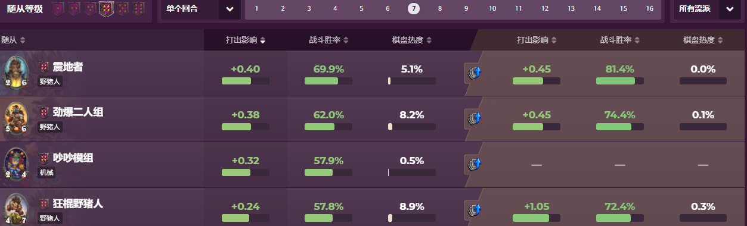Sort by the 随从 column header

[14, 40]
